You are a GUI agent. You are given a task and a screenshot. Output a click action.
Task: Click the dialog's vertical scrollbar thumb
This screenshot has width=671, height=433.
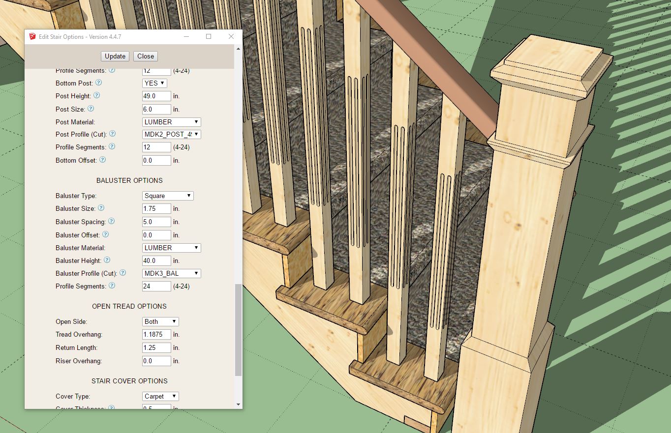[239, 329]
